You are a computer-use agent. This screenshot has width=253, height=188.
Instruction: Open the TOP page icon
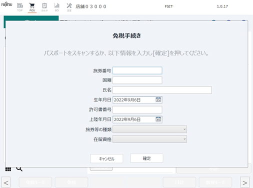click(x=20, y=7)
